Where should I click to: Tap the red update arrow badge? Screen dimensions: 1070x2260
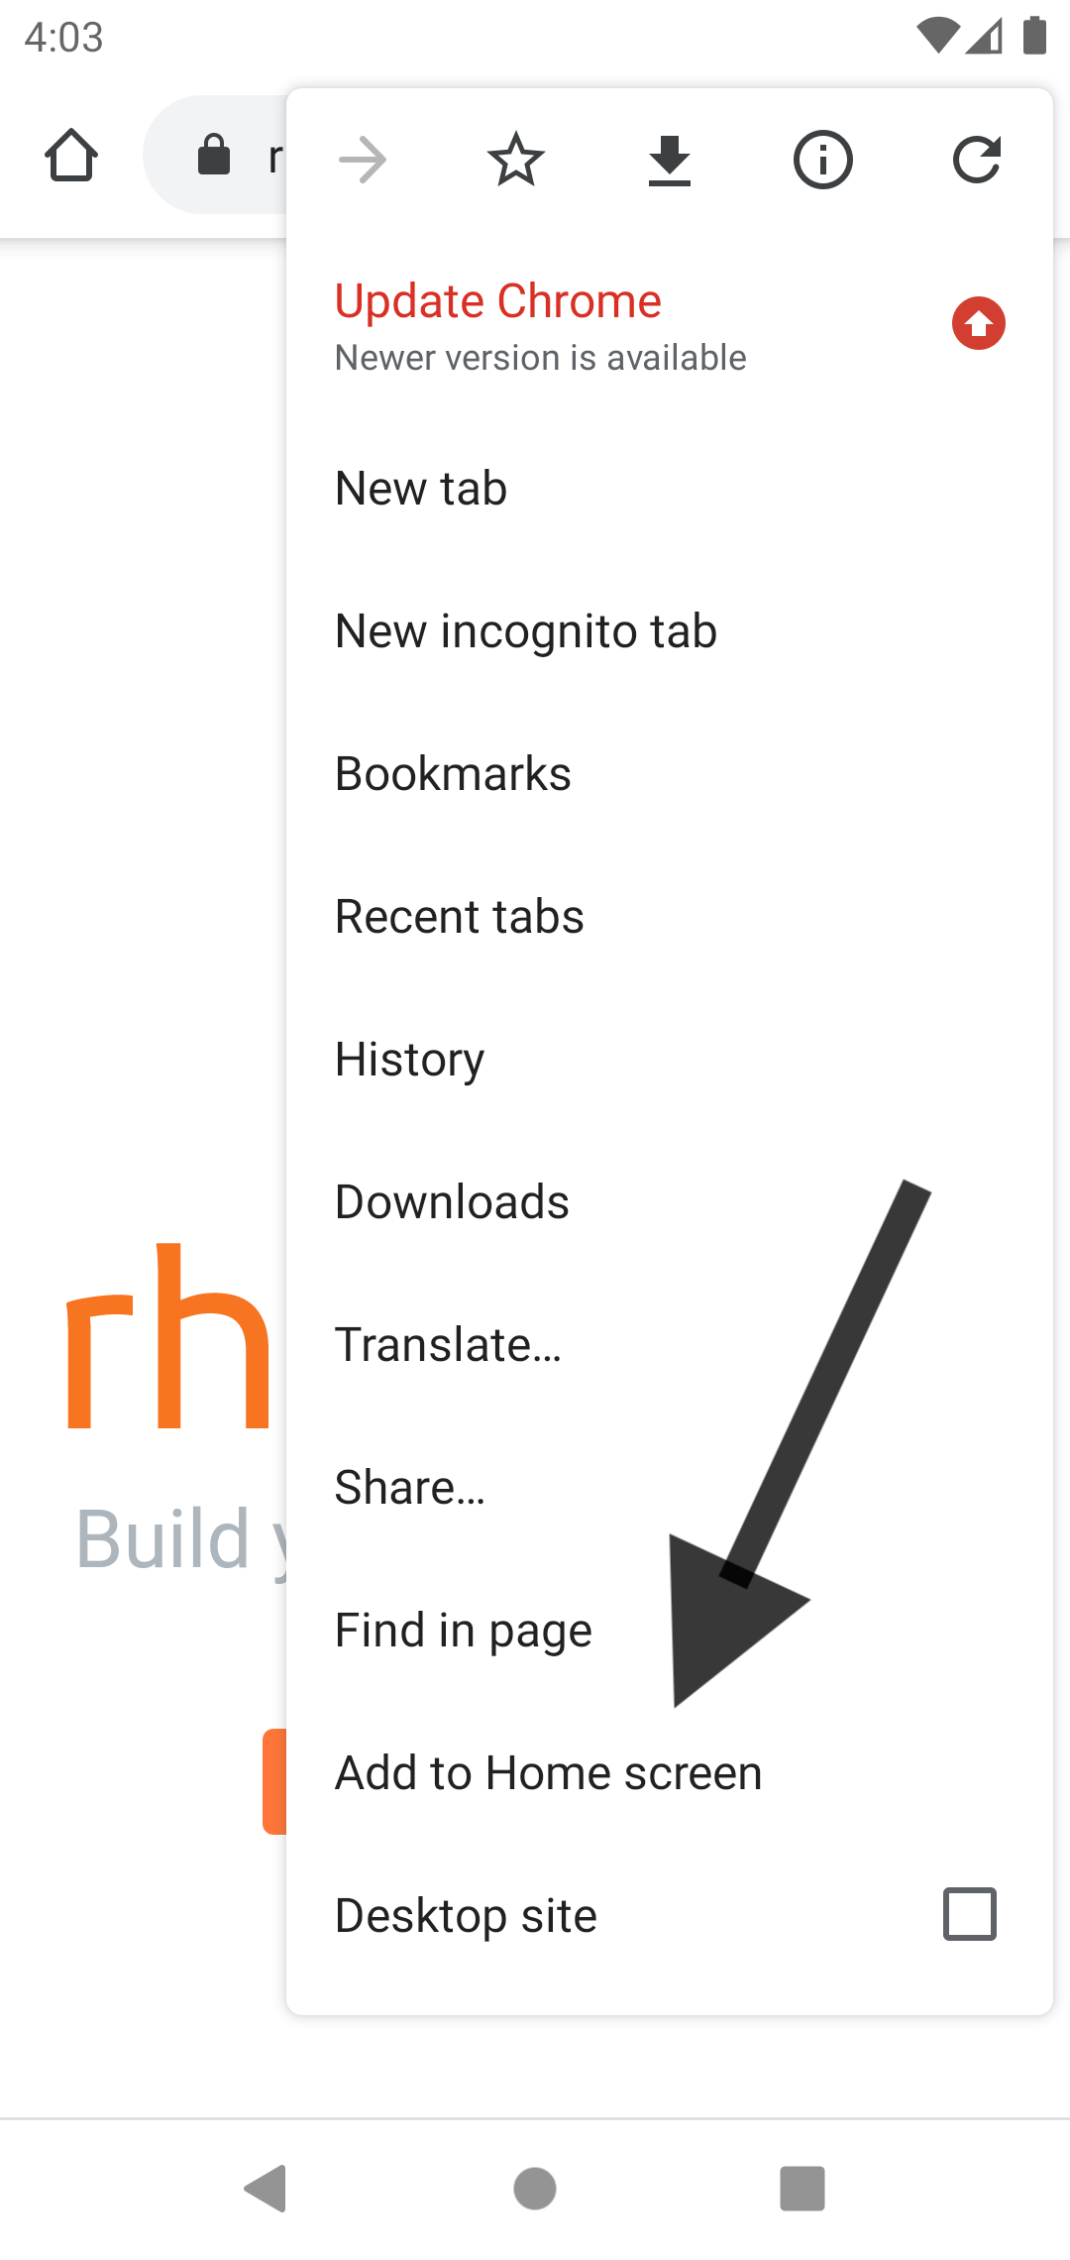pos(979,324)
